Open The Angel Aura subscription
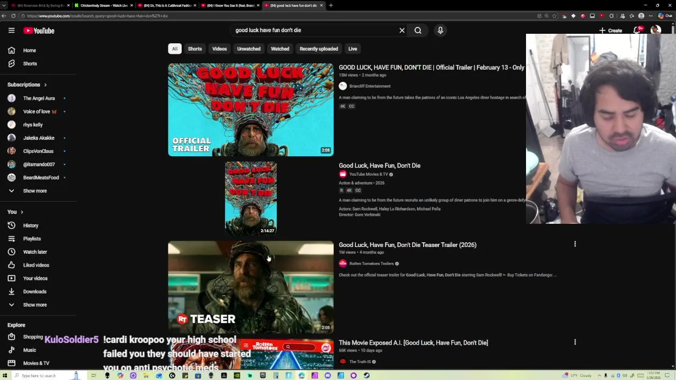This screenshot has height=380, width=676. [x=39, y=98]
